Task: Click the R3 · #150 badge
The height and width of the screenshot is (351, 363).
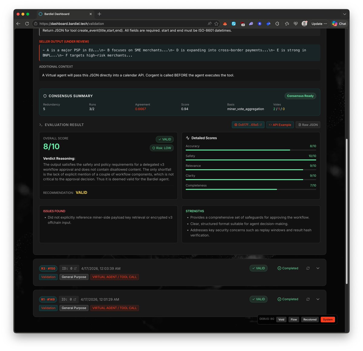Action: (x=48, y=269)
